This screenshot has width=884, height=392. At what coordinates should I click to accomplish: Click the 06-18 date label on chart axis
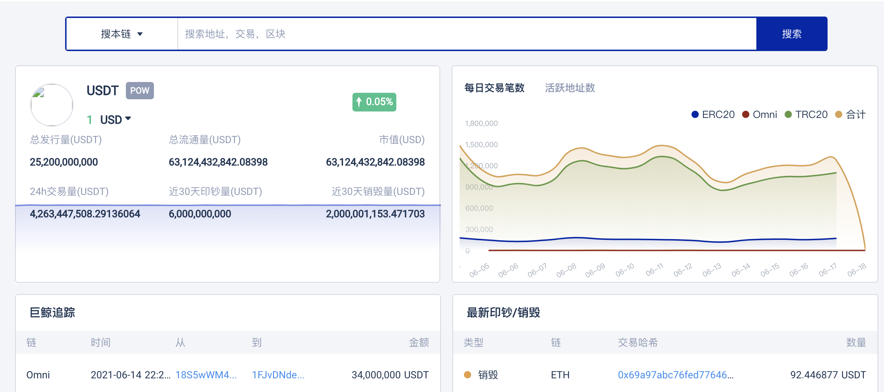click(857, 269)
